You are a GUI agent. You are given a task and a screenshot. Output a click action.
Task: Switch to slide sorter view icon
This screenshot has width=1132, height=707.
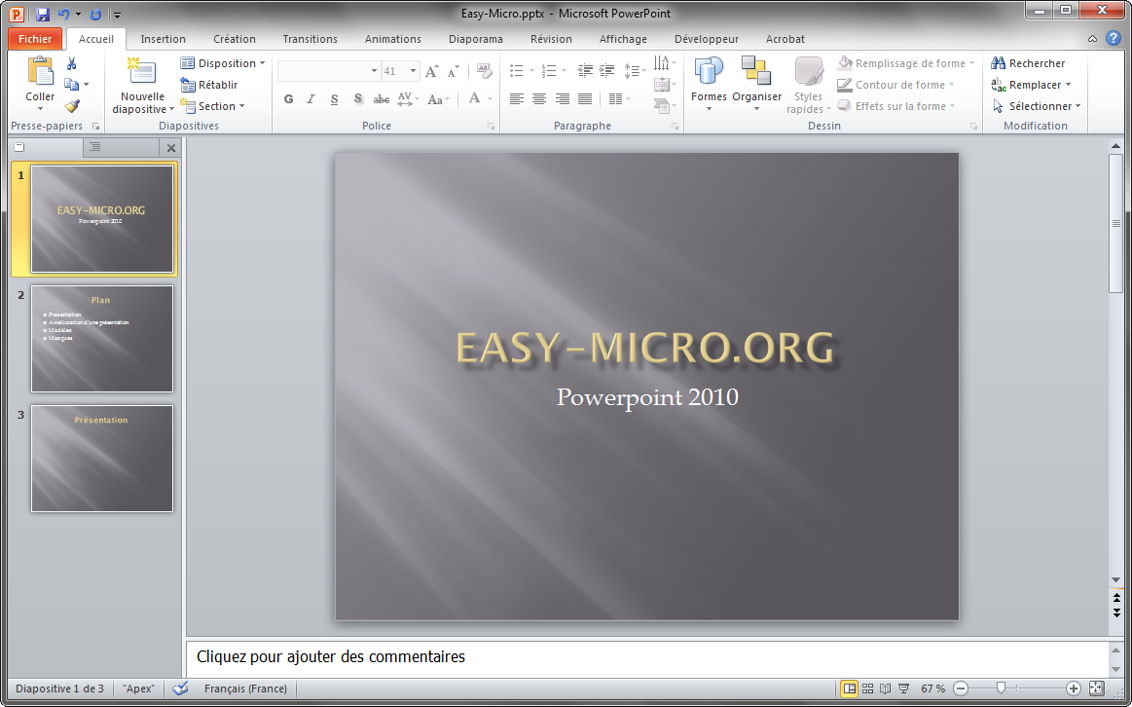pyautogui.click(x=868, y=688)
